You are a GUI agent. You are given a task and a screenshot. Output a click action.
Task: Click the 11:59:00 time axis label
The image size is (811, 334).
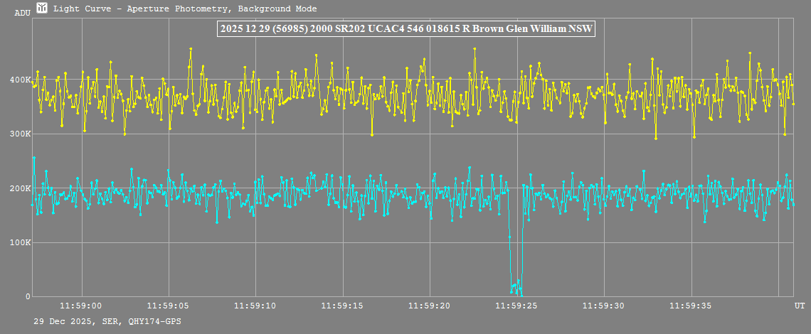click(x=82, y=306)
